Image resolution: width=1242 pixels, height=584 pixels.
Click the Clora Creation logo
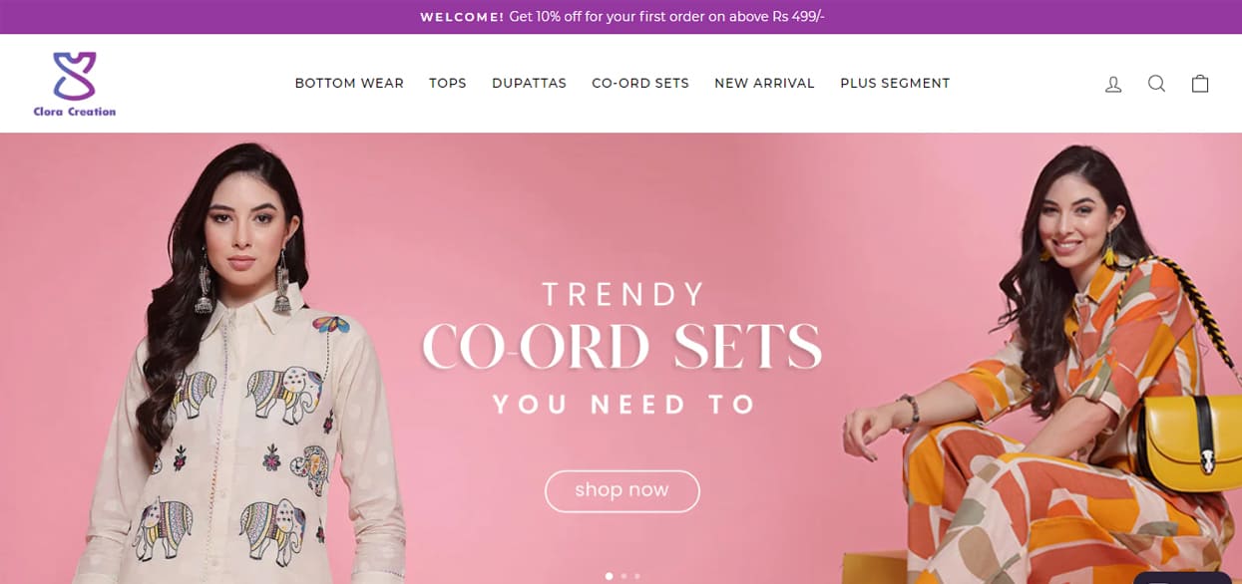coord(75,84)
